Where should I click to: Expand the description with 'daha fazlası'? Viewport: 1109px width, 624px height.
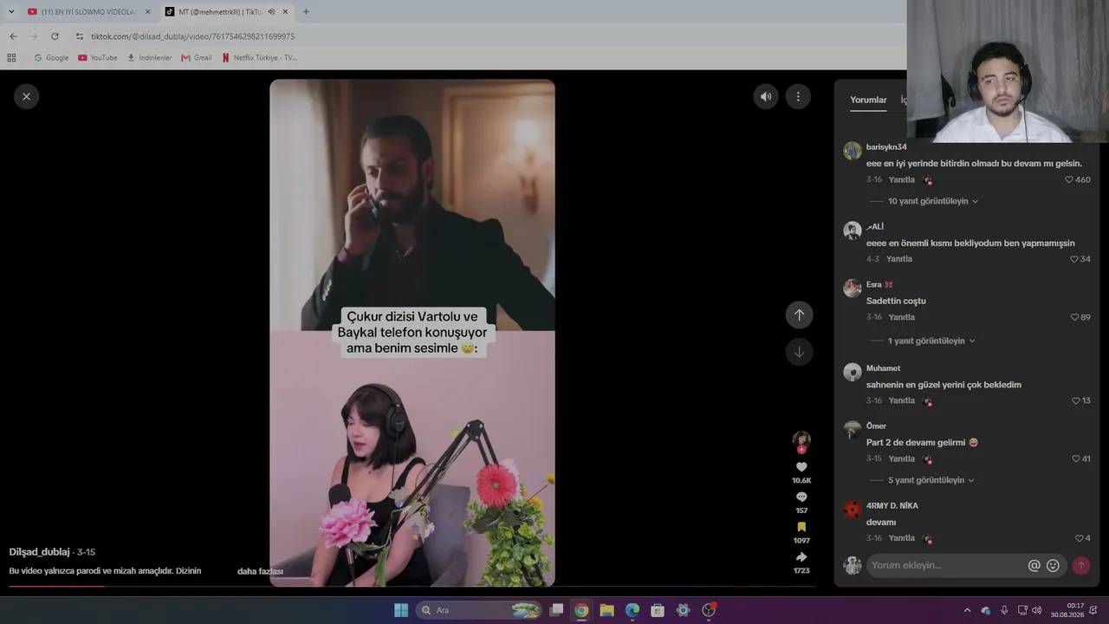[x=260, y=571]
